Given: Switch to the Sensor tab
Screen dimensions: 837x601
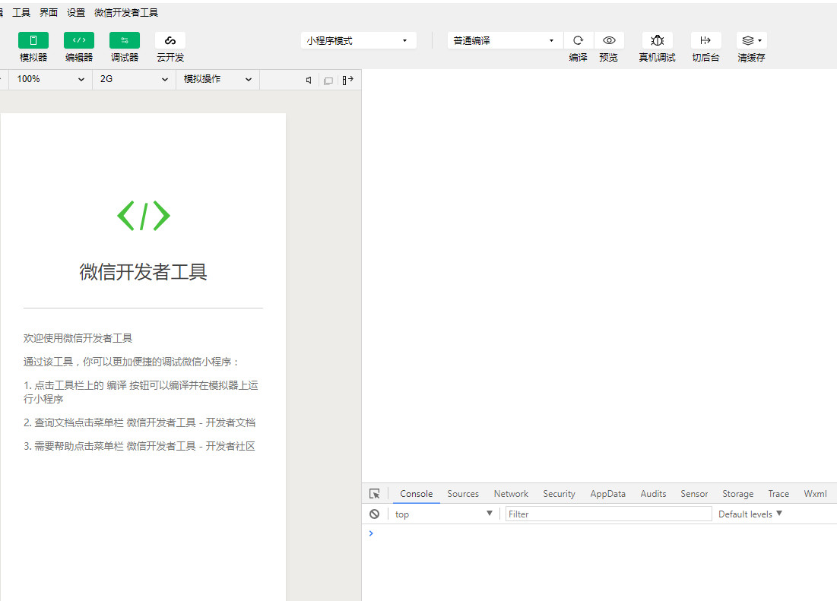Looking at the screenshot, I should pos(694,494).
